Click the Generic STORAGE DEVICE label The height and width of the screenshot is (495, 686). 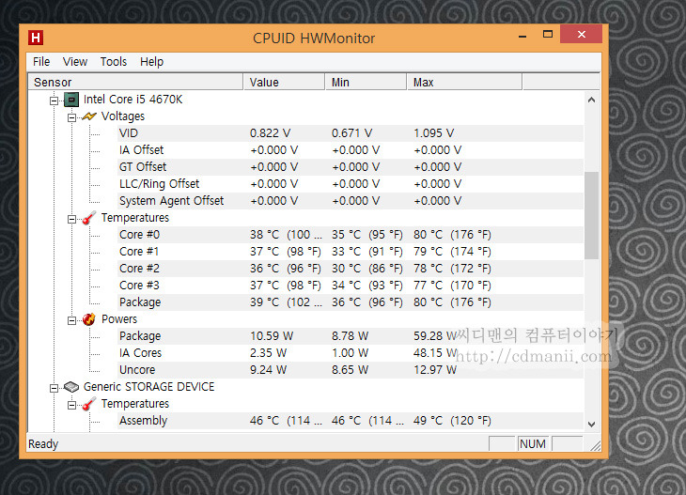point(149,387)
